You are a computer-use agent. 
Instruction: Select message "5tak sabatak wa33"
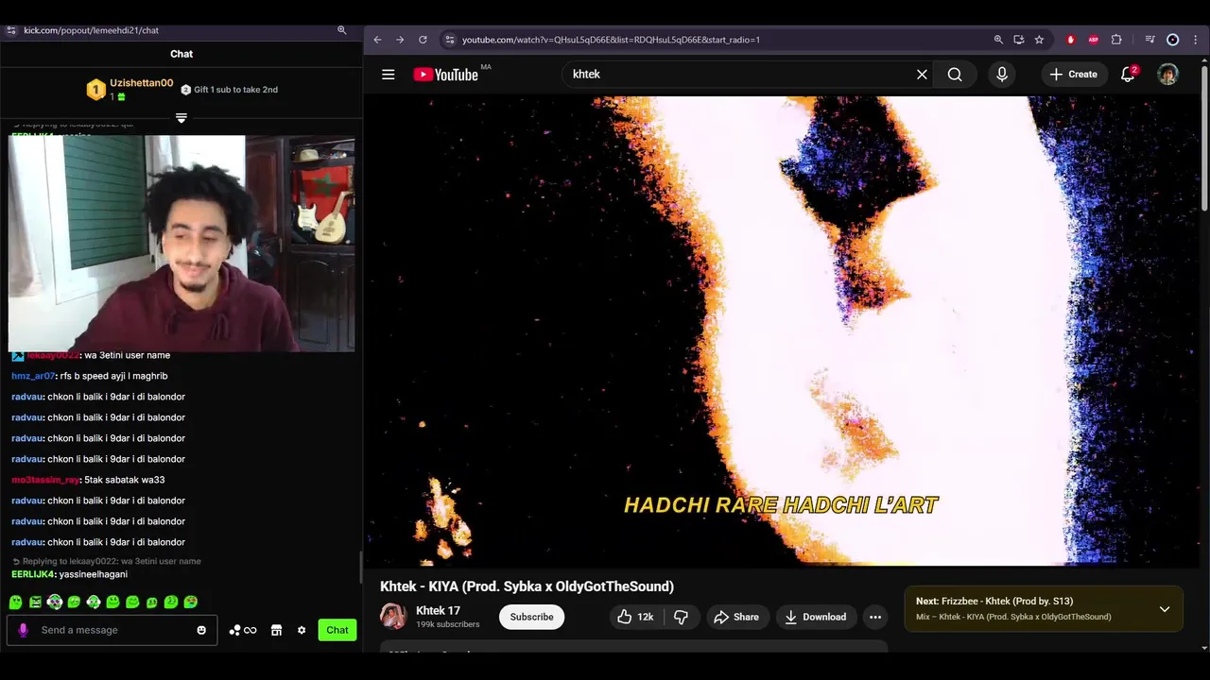(x=125, y=480)
